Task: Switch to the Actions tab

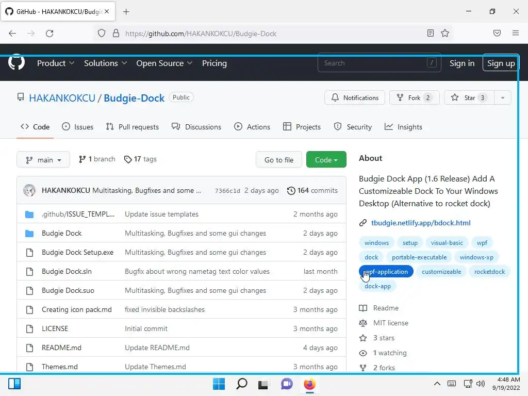Action: [x=252, y=127]
